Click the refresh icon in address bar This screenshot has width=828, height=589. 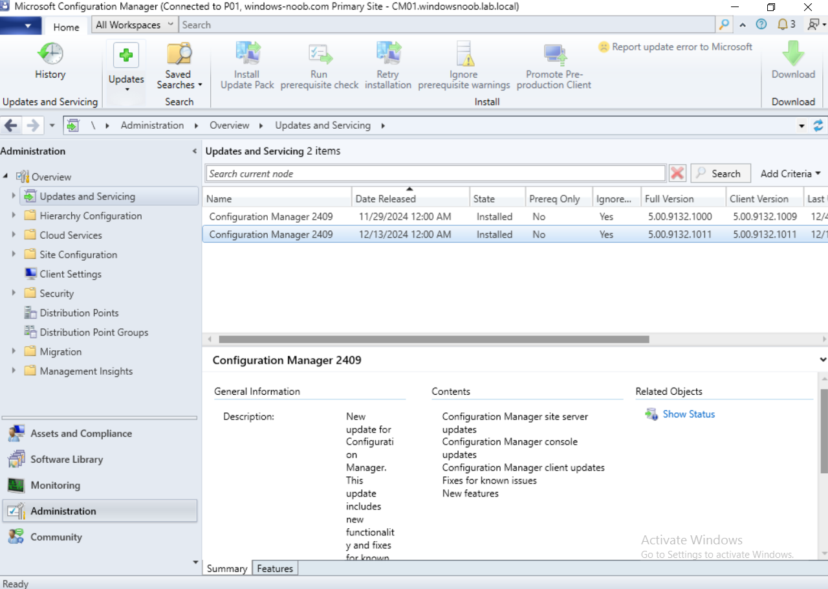(x=819, y=126)
